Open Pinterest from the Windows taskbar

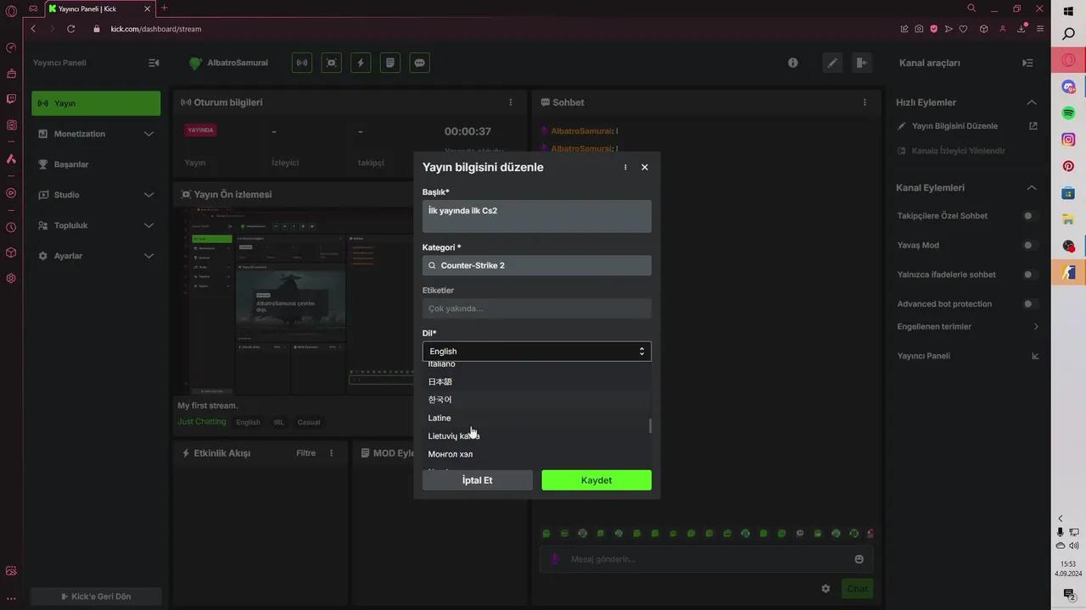coord(1069,166)
